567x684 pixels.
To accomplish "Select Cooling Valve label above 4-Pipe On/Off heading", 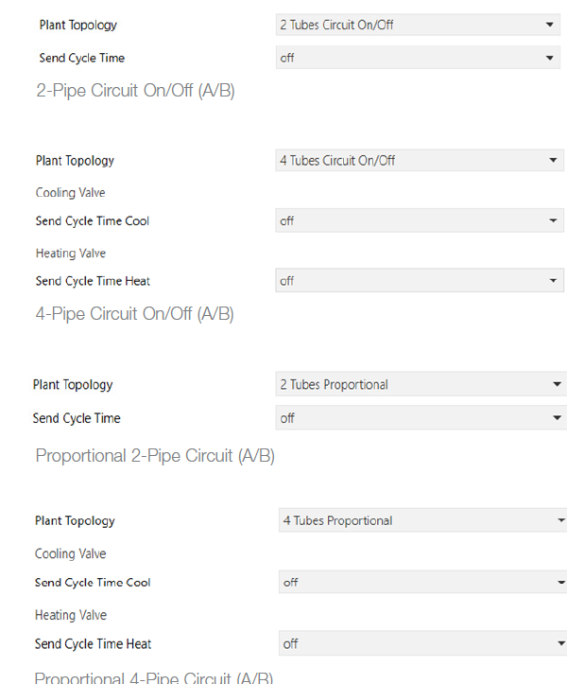I will click(71, 192).
